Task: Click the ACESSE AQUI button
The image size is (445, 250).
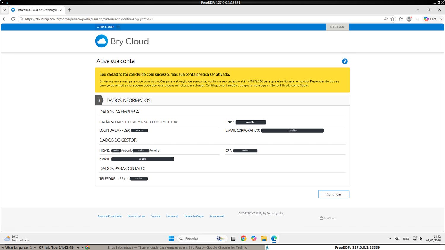Action: click(338, 27)
